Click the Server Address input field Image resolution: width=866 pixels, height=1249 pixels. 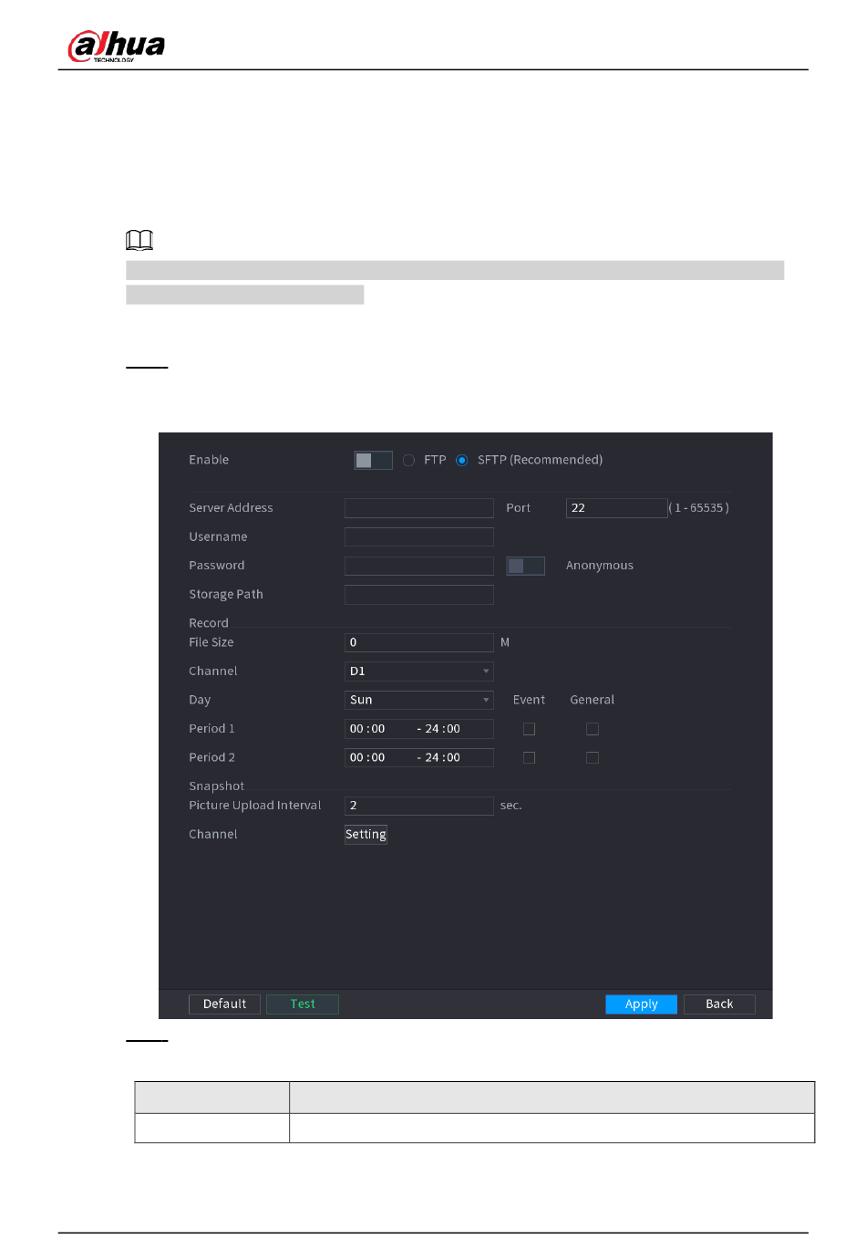click(x=419, y=508)
